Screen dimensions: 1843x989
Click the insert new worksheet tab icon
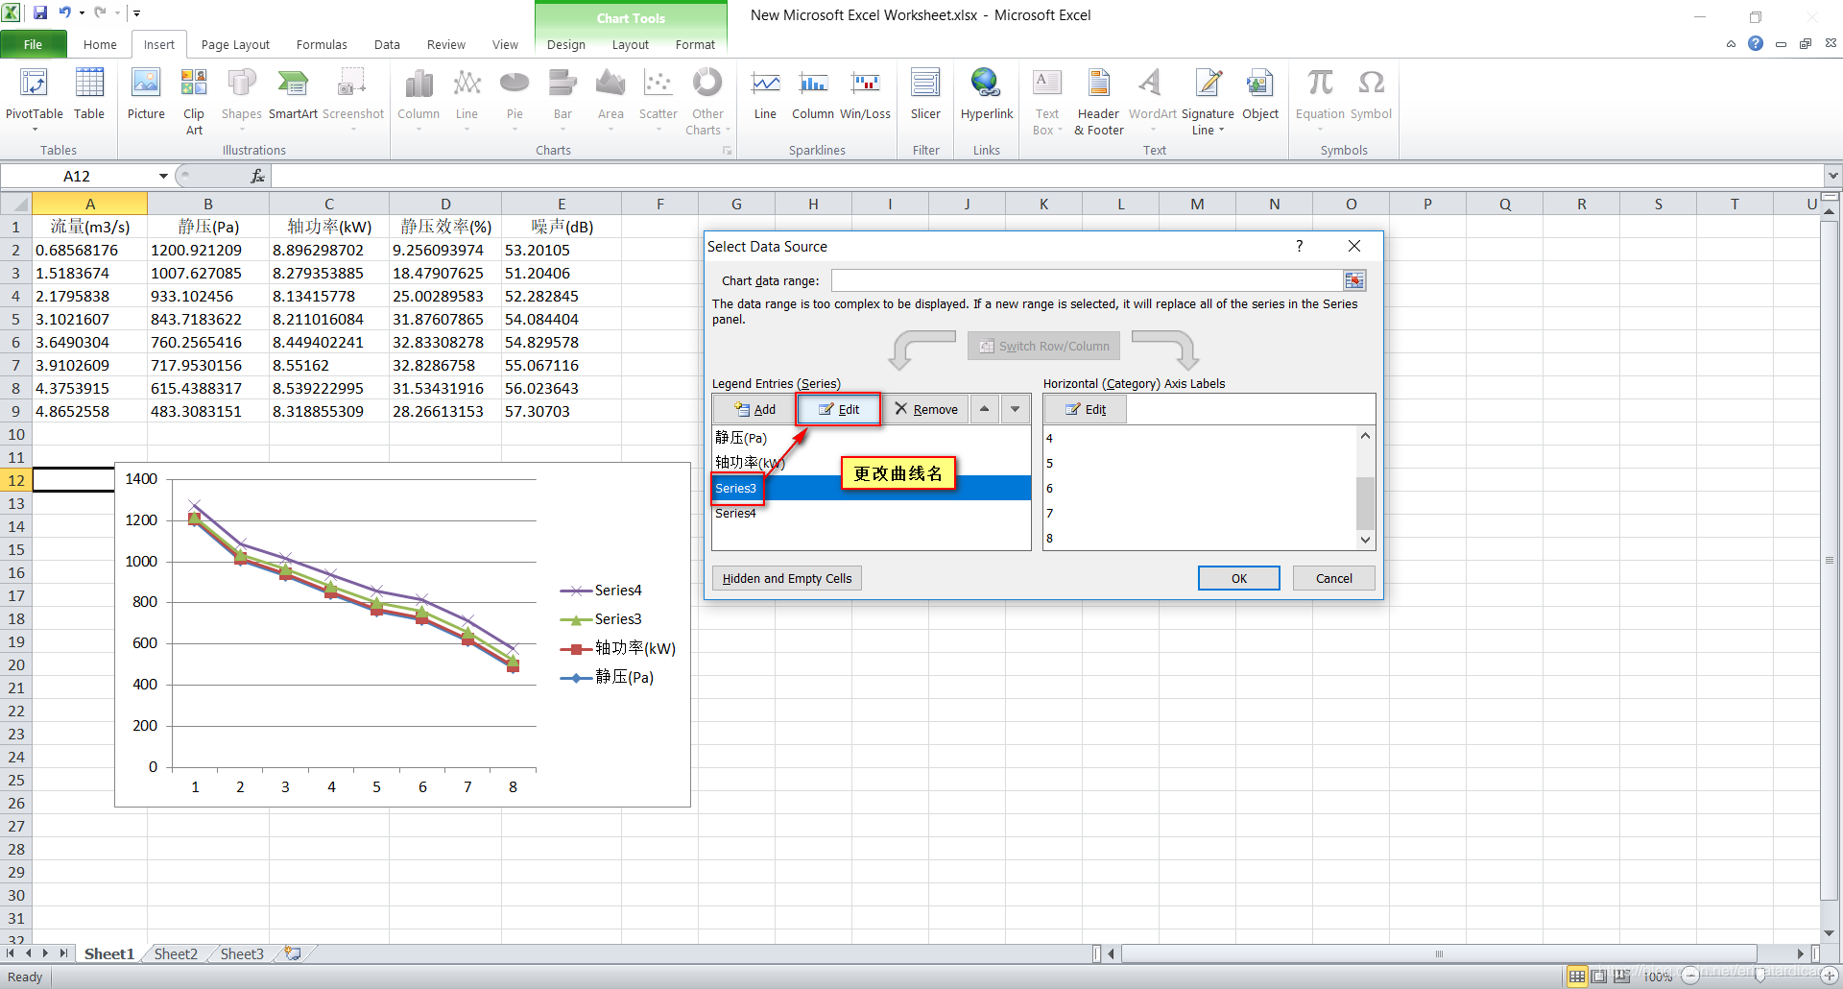pyautogui.click(x=293, y=953)
